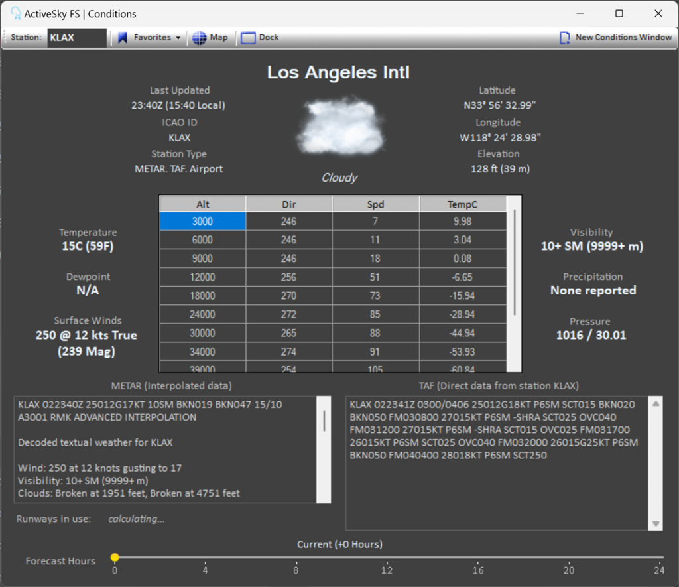The height and width of the screenshot is (587, 679).
Task: Click the Favorites flag icon
Action: click(x=123, y=38)
